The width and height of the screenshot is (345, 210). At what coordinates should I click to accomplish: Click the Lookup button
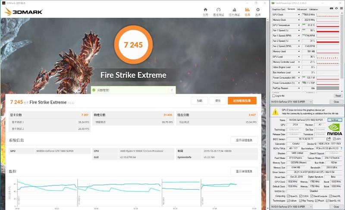pos(335,120)
